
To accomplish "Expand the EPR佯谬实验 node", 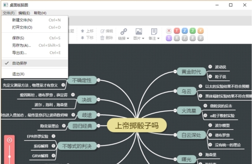I will 53,136.
